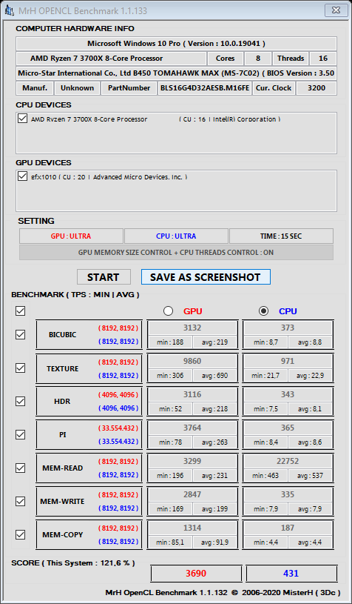Click the MEM-COPY benchmark label
The width and height of the screenshot is (352, 604).
tap(63, 534)
